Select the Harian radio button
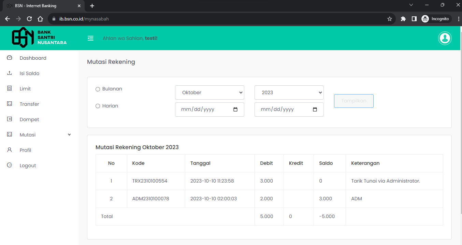Screen dimensions: 462x245 (x=98, y=106)
